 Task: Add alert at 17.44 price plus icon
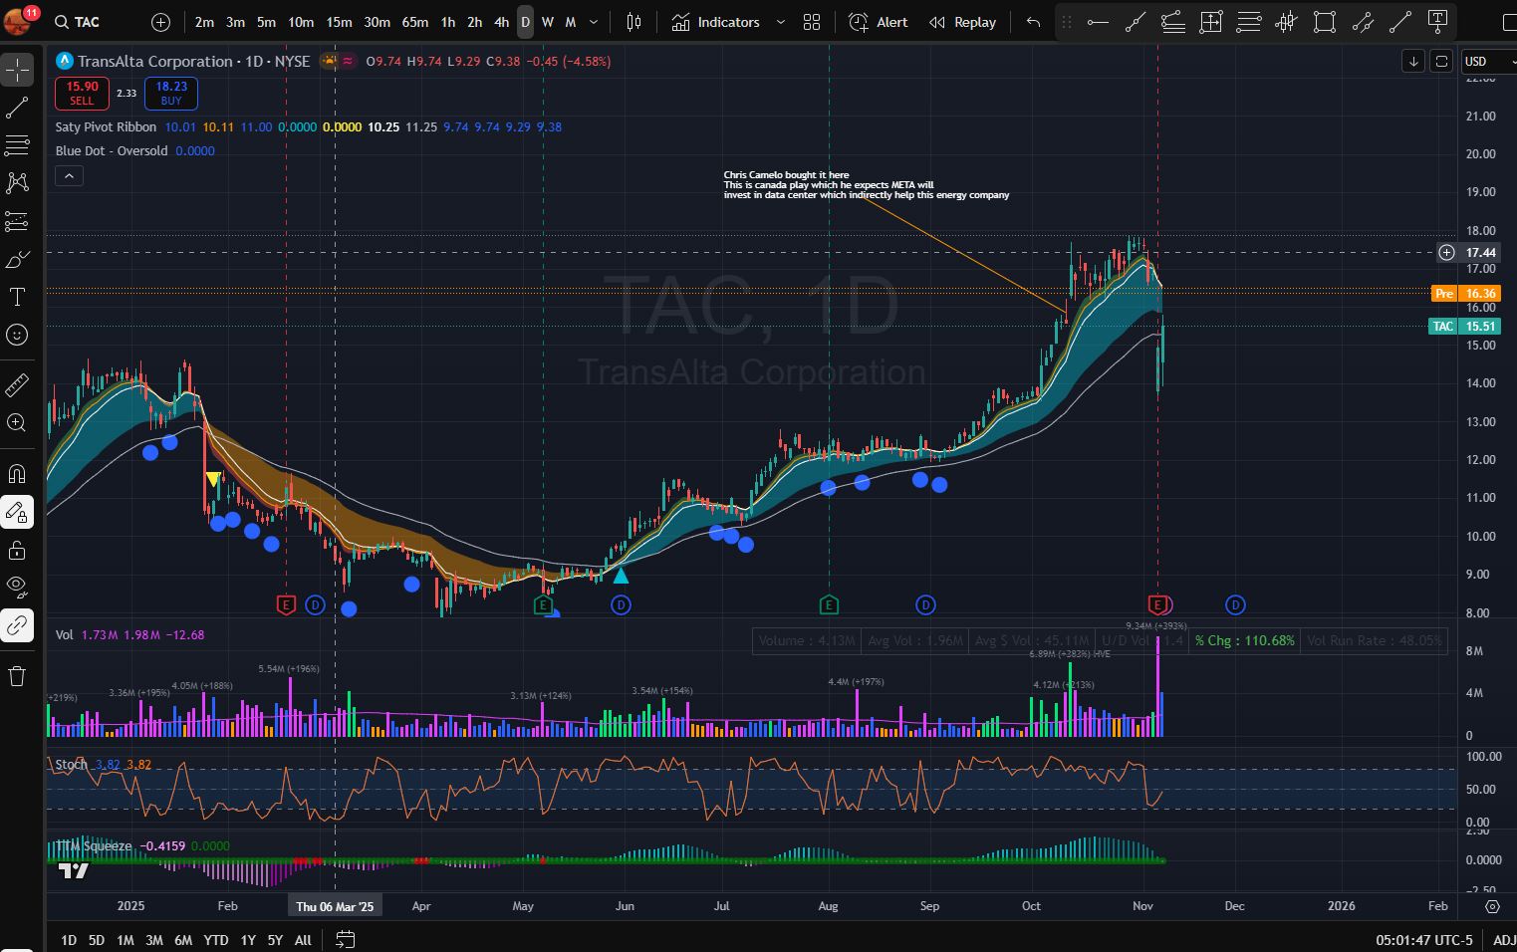pyautogui.click(x=1446, y=253)
